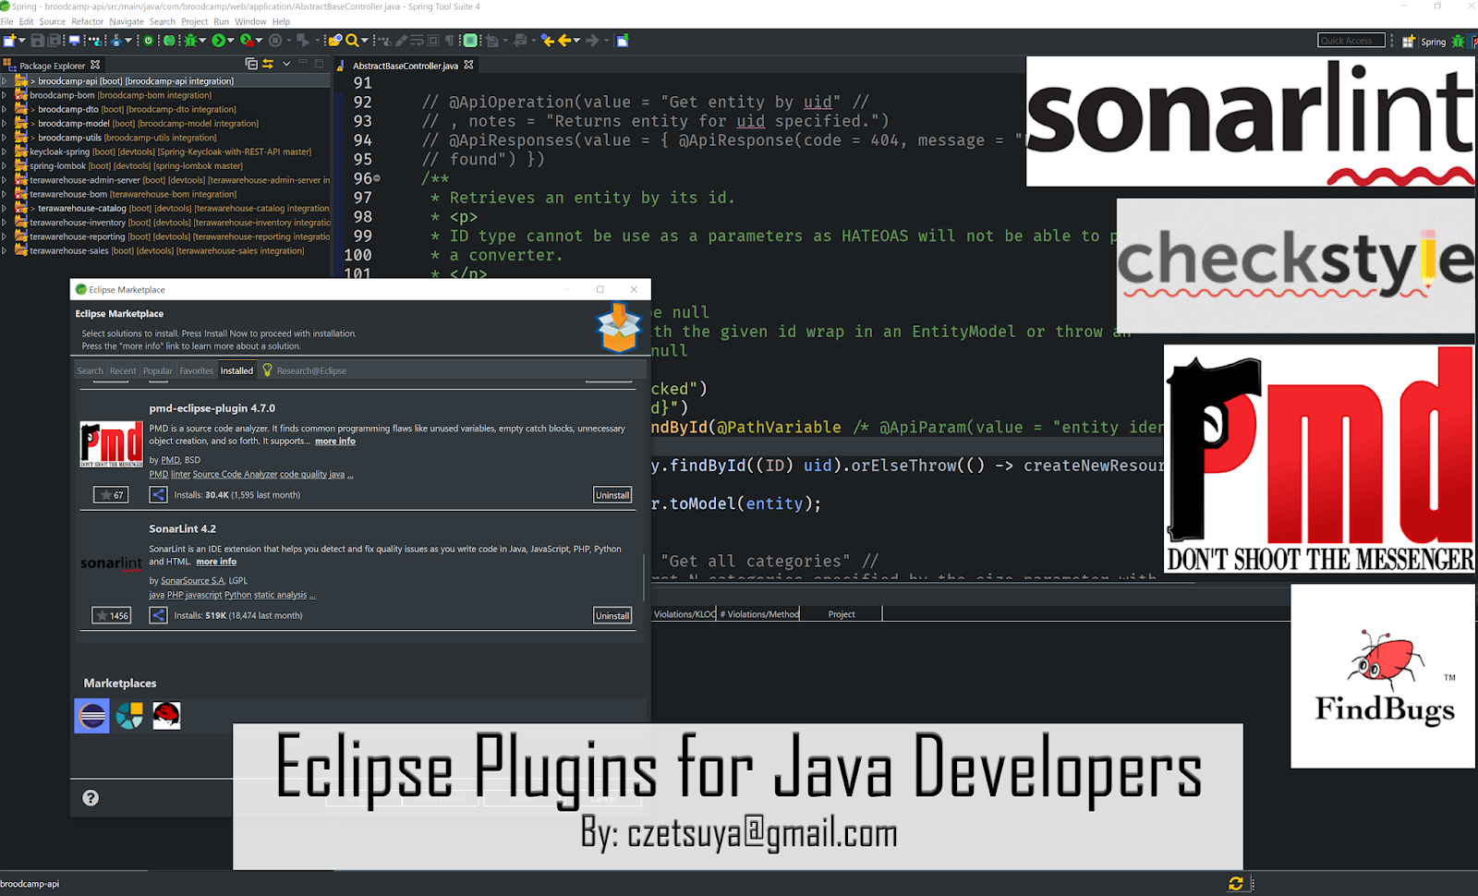Expand the broodcamp-dto project node

tap(4, 109)
